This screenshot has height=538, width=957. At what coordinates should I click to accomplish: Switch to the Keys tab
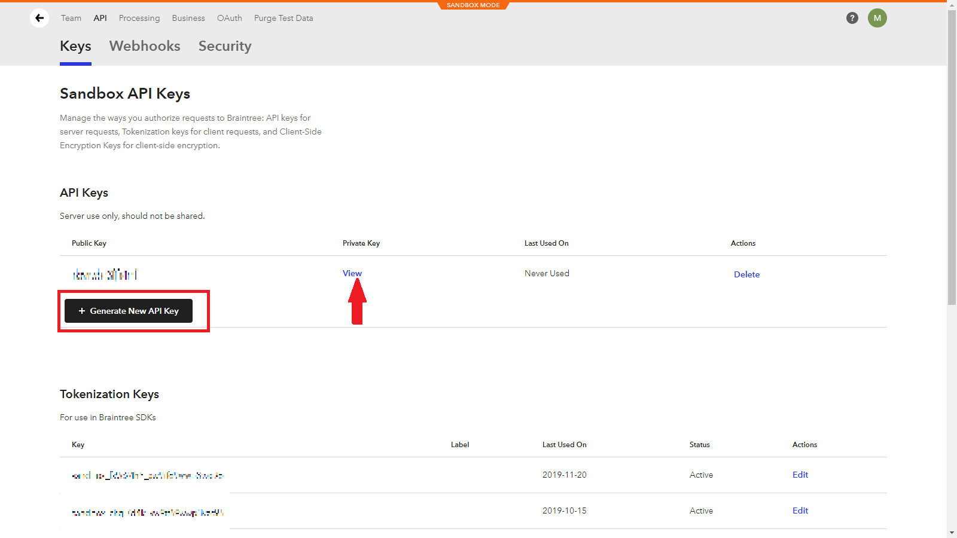point(75,46)
